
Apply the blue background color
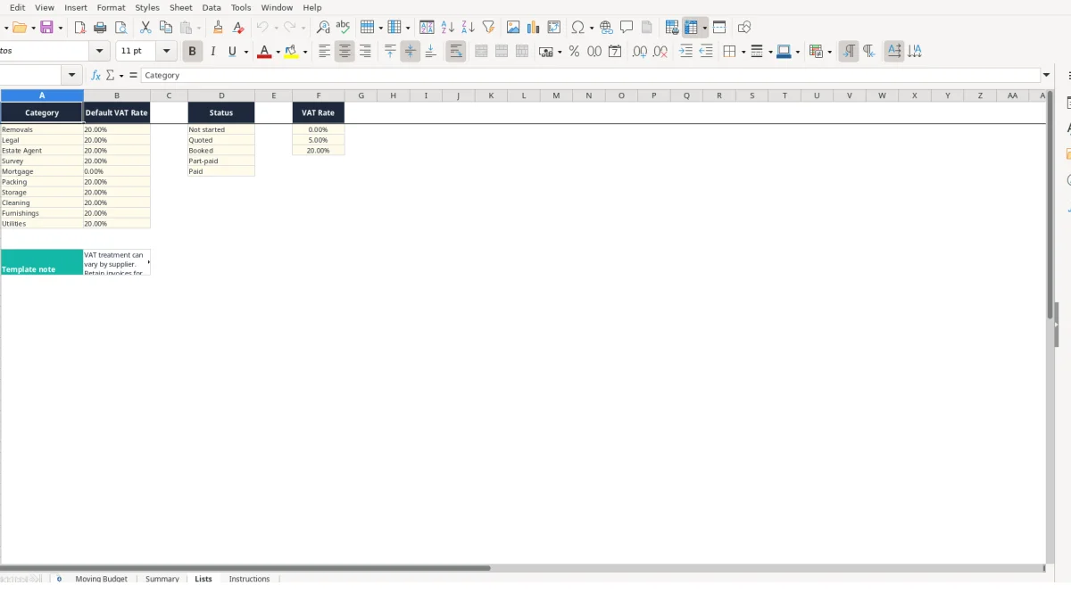pos(783,52)
